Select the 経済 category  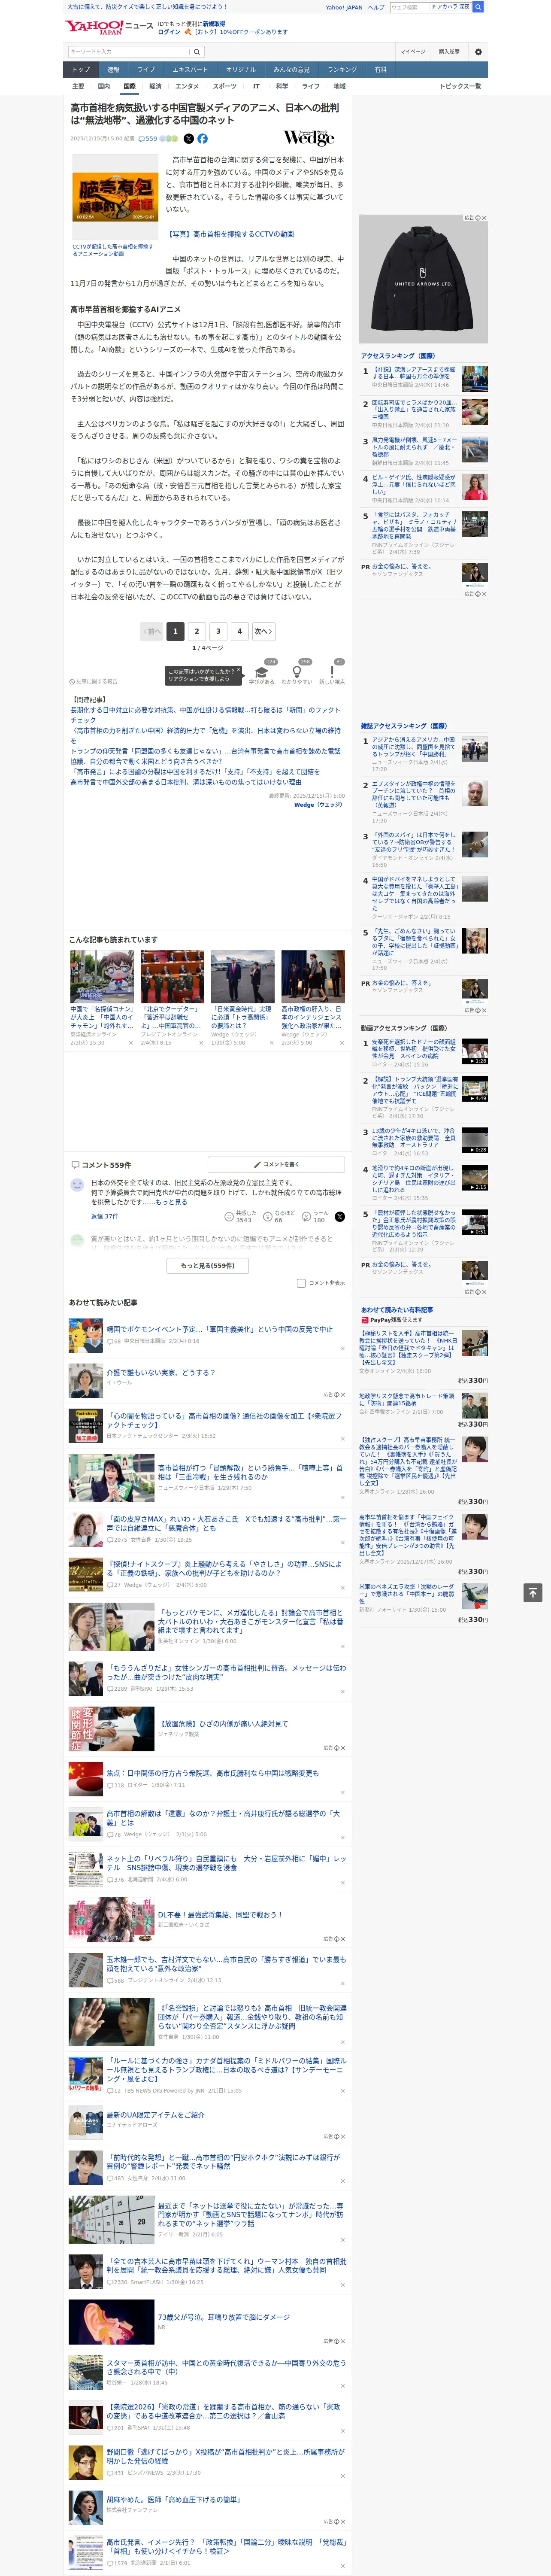[155, 86]
